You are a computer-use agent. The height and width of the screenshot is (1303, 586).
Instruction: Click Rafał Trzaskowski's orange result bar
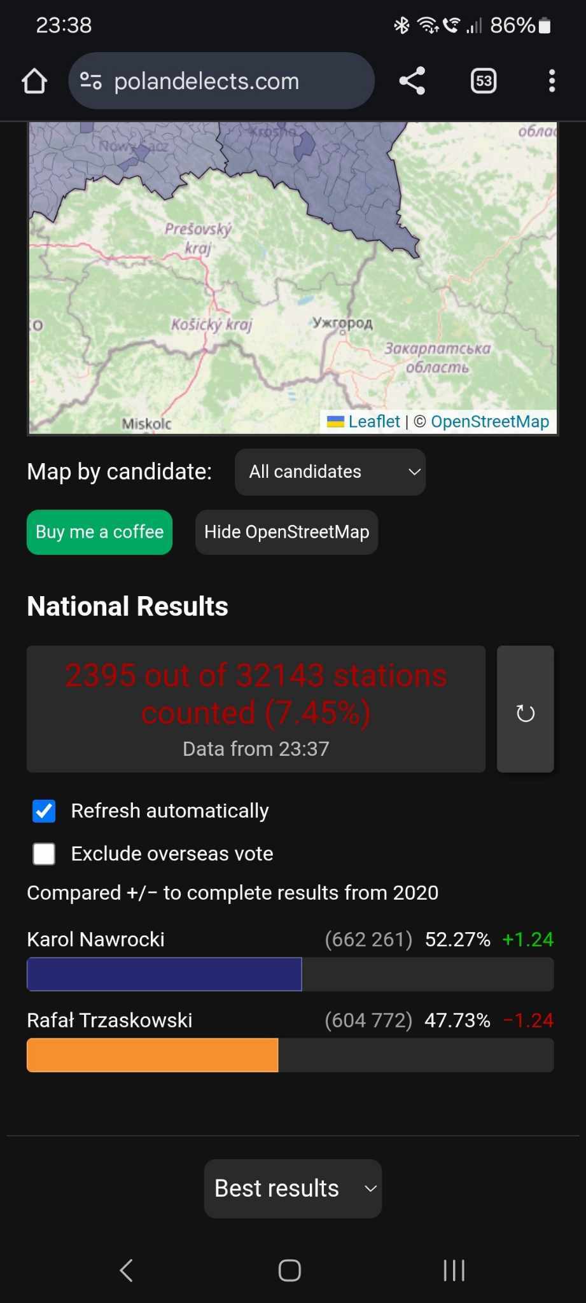point(153,1055)
